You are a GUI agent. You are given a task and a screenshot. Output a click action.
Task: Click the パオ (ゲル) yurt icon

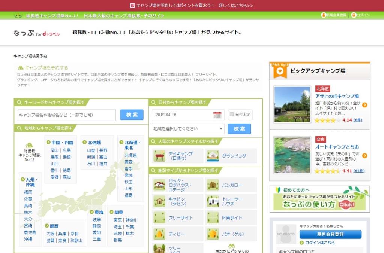tap(213, 234)
